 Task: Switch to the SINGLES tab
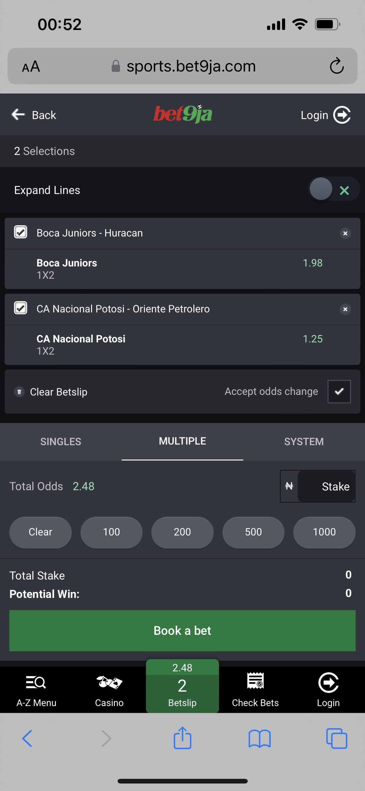click(x=61, y=441)
